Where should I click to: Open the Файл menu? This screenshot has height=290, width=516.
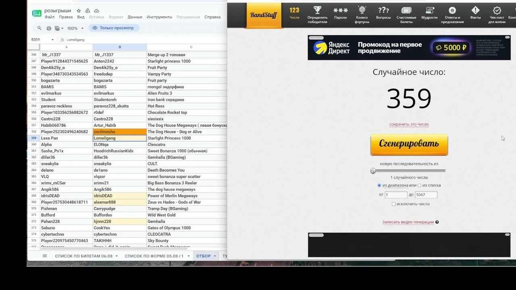[50, 17]
